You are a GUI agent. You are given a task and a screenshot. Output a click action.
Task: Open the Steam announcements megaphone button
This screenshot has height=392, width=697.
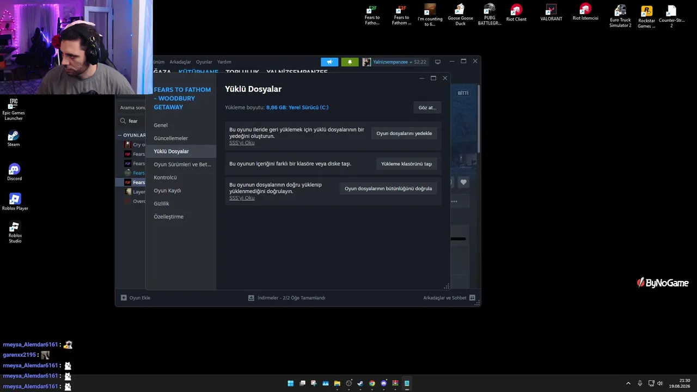coord(329,62)
